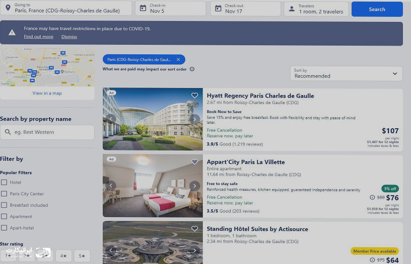This screenshot has height=264, width=411.
Task: Click the map preview thumbnail
Action: point(47,67)
